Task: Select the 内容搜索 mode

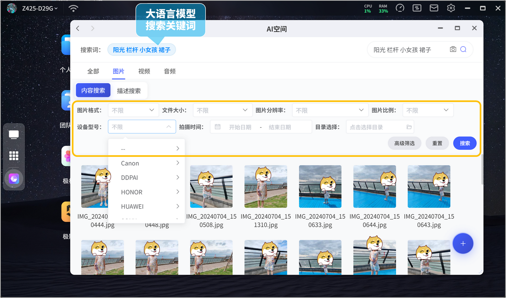Action: coord(93,90)
